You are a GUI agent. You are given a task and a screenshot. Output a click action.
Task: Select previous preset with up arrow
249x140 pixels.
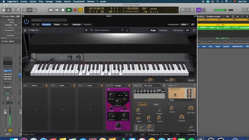[122, 30]
